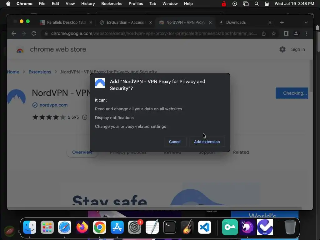Go to the Home breadcrumb
Image resolution: width=320 pixels, height=240 pixels.
point(13,72)
